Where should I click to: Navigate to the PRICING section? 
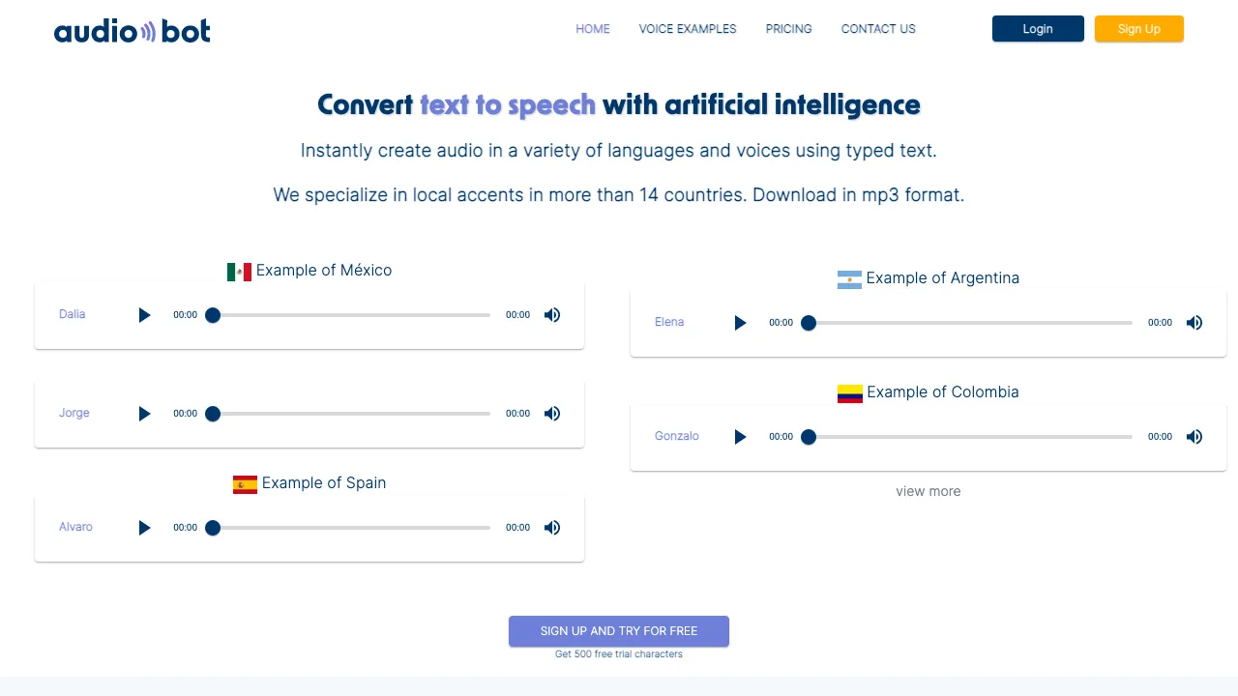[x=788, y=29]
